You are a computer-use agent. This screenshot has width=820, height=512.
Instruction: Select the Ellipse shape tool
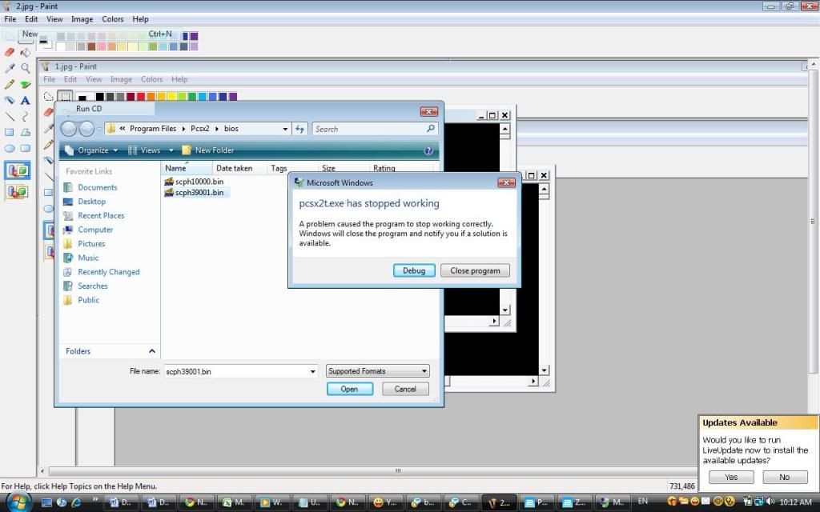(x=10, y=148)
